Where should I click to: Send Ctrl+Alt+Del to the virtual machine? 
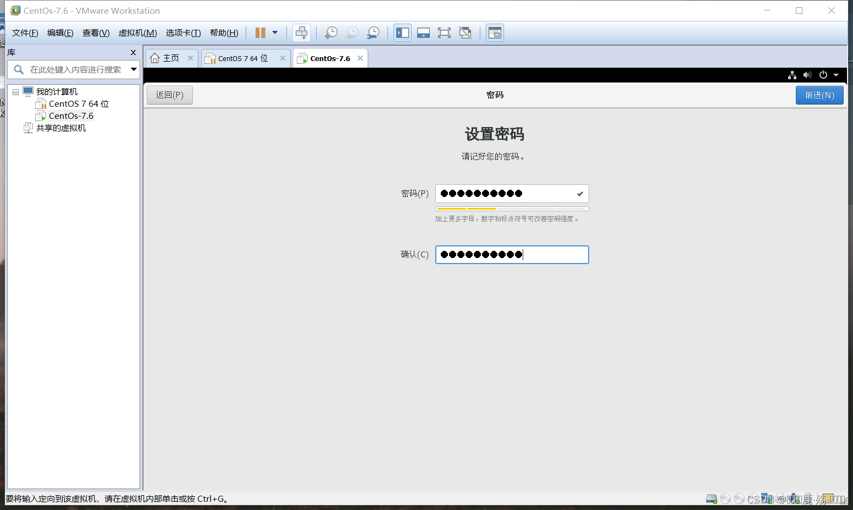coord(301,33)
